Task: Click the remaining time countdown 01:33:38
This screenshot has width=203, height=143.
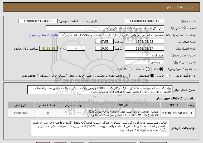Action: click(49, 49)
